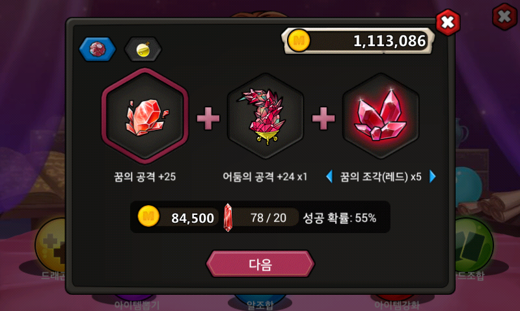The image size is (520, 311).
Task: Click the 1,113,086 gold balance bar
Action: [x=358, y=41]
